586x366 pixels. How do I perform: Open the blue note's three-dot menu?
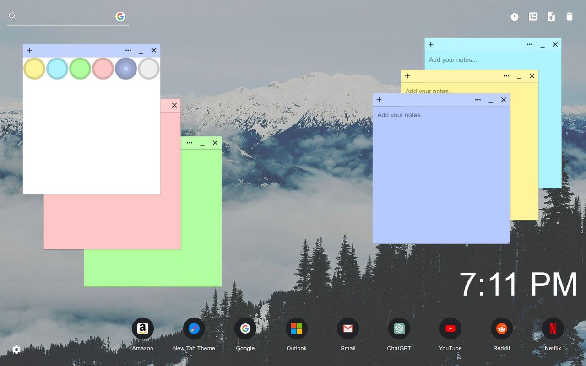tap(478, 100)
